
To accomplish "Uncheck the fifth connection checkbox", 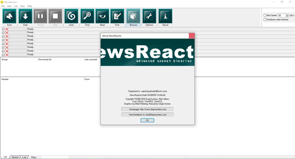I will [3, 44].
